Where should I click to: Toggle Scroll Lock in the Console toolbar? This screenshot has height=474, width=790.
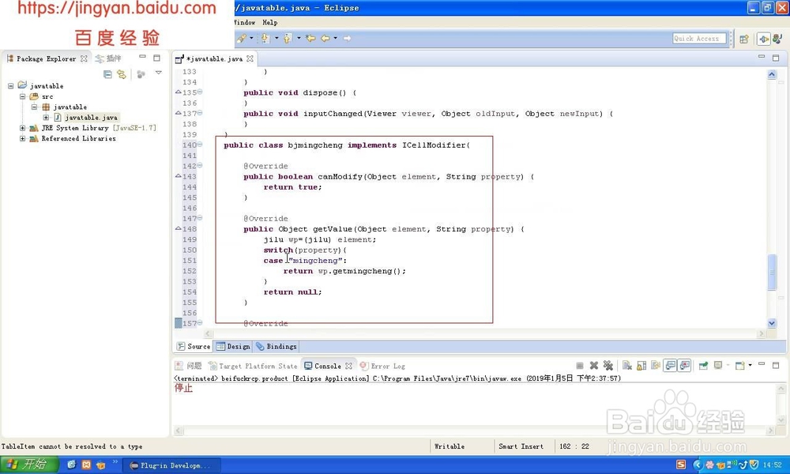641,366
